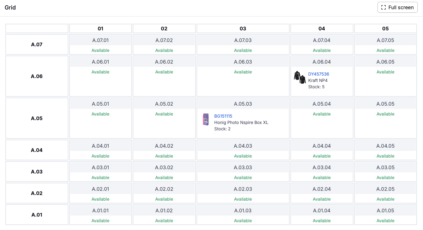Click the A.07 row header
The width and height of the screenshot is (423, 230).
click(37, 45)
